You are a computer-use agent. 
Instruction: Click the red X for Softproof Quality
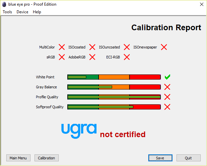pos(168,107)
